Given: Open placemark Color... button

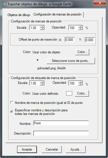Looking at the screenshot, I should click(82, 52).
